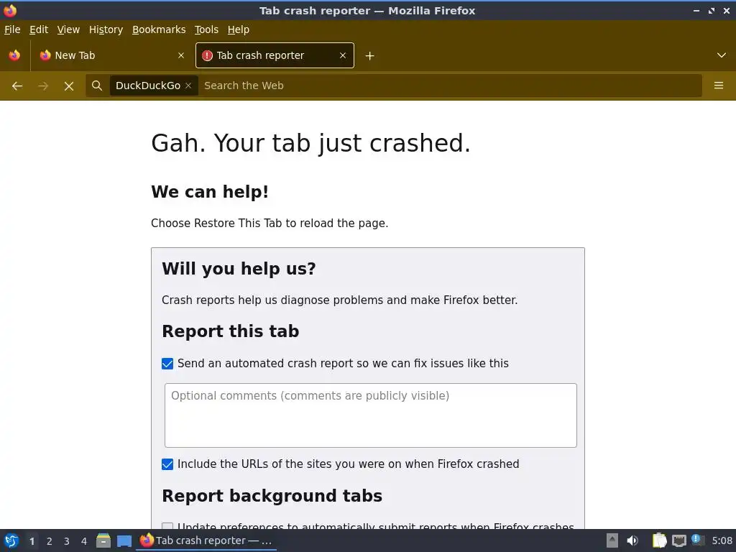Click the "Report background tabs" heading
The width and height of the screenshot is (736, 552).
(272, 496)
